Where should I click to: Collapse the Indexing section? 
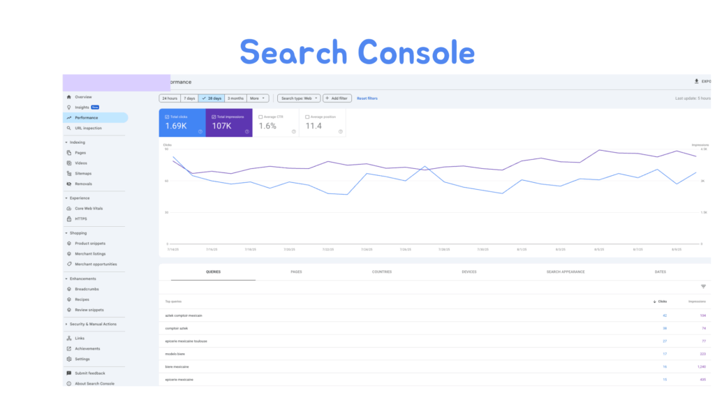66,142
